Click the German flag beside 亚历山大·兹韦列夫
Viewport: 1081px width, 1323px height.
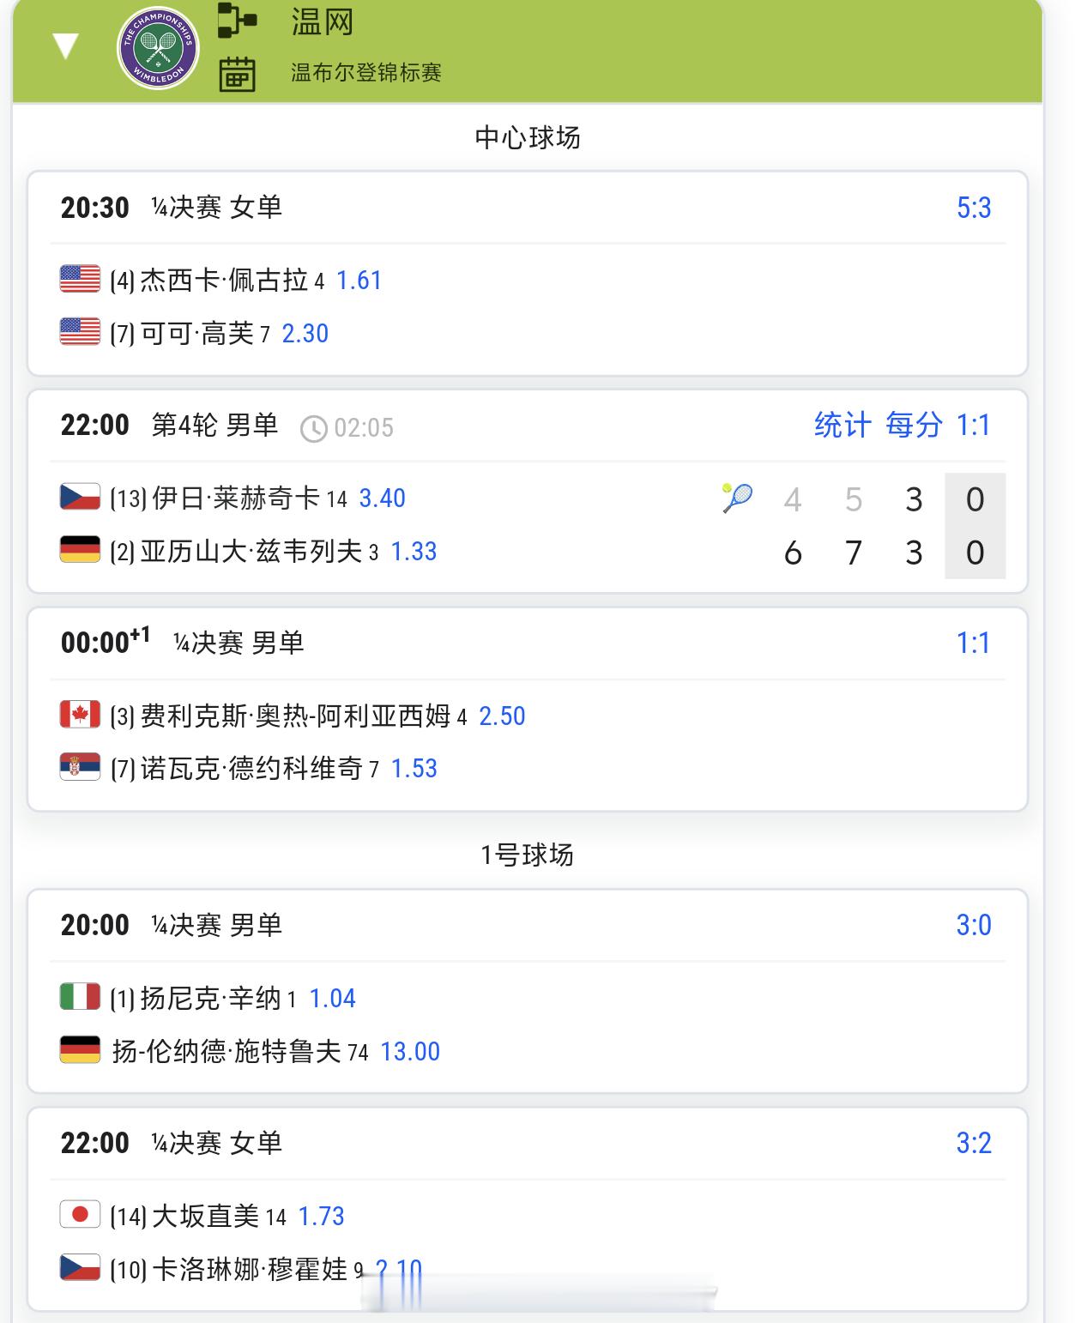pyautogui.click(x=80, y=550)
